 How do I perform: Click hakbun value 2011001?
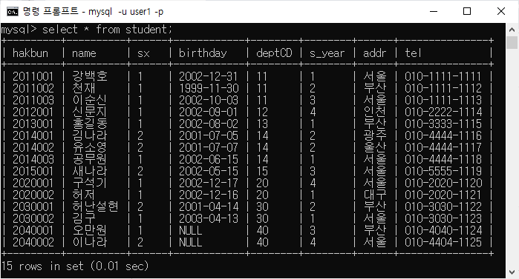click(x=33, y=76)
